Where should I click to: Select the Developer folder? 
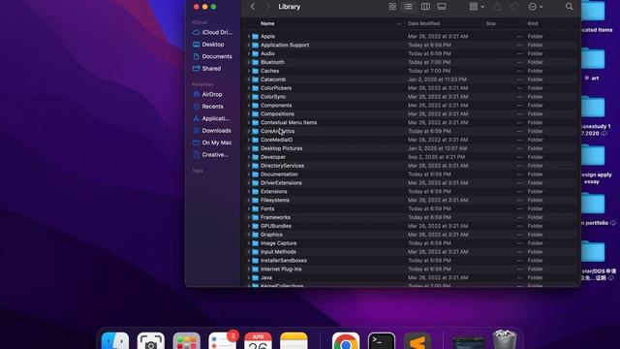coord(411,157)
